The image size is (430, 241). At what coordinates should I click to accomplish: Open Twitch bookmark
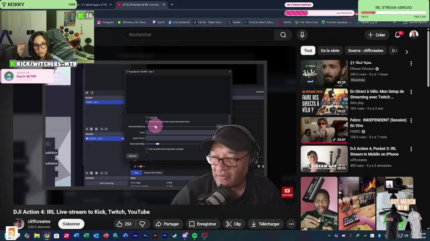pyautogui.click(x=159, y=22)
